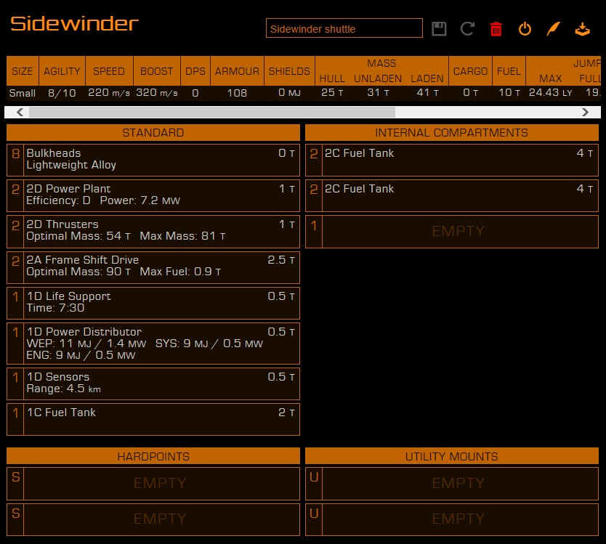Open the 2A Frame Shift Drive slot
This screenshot has height=544, width=606.
(153, 267)
